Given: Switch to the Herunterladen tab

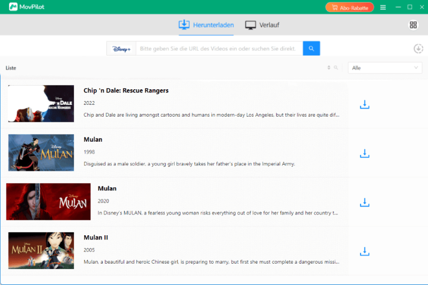Looking at the screenshot, I should point(206,25).
